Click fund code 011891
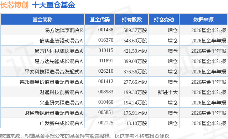The width and height of the screenshot is (228, 139). [106, 61]
